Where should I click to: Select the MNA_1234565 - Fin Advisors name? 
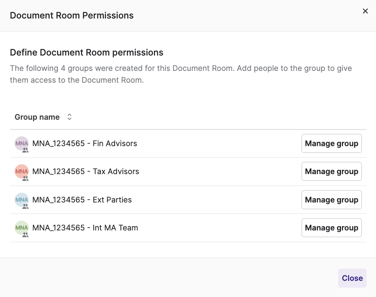(x=85, y=143)
